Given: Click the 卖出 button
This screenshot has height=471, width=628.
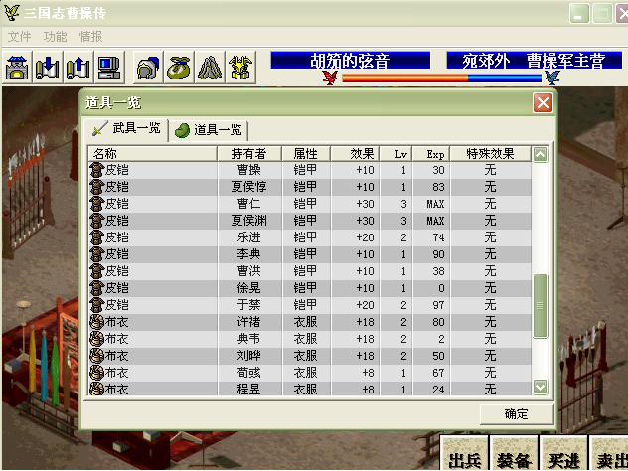Looking at the screenshot, I should click(x=609, y=461).
